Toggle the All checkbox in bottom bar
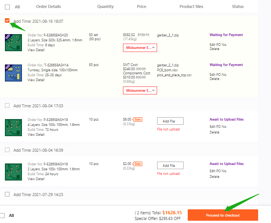Viewport: 271px width, 223px height. coord(2,215)
